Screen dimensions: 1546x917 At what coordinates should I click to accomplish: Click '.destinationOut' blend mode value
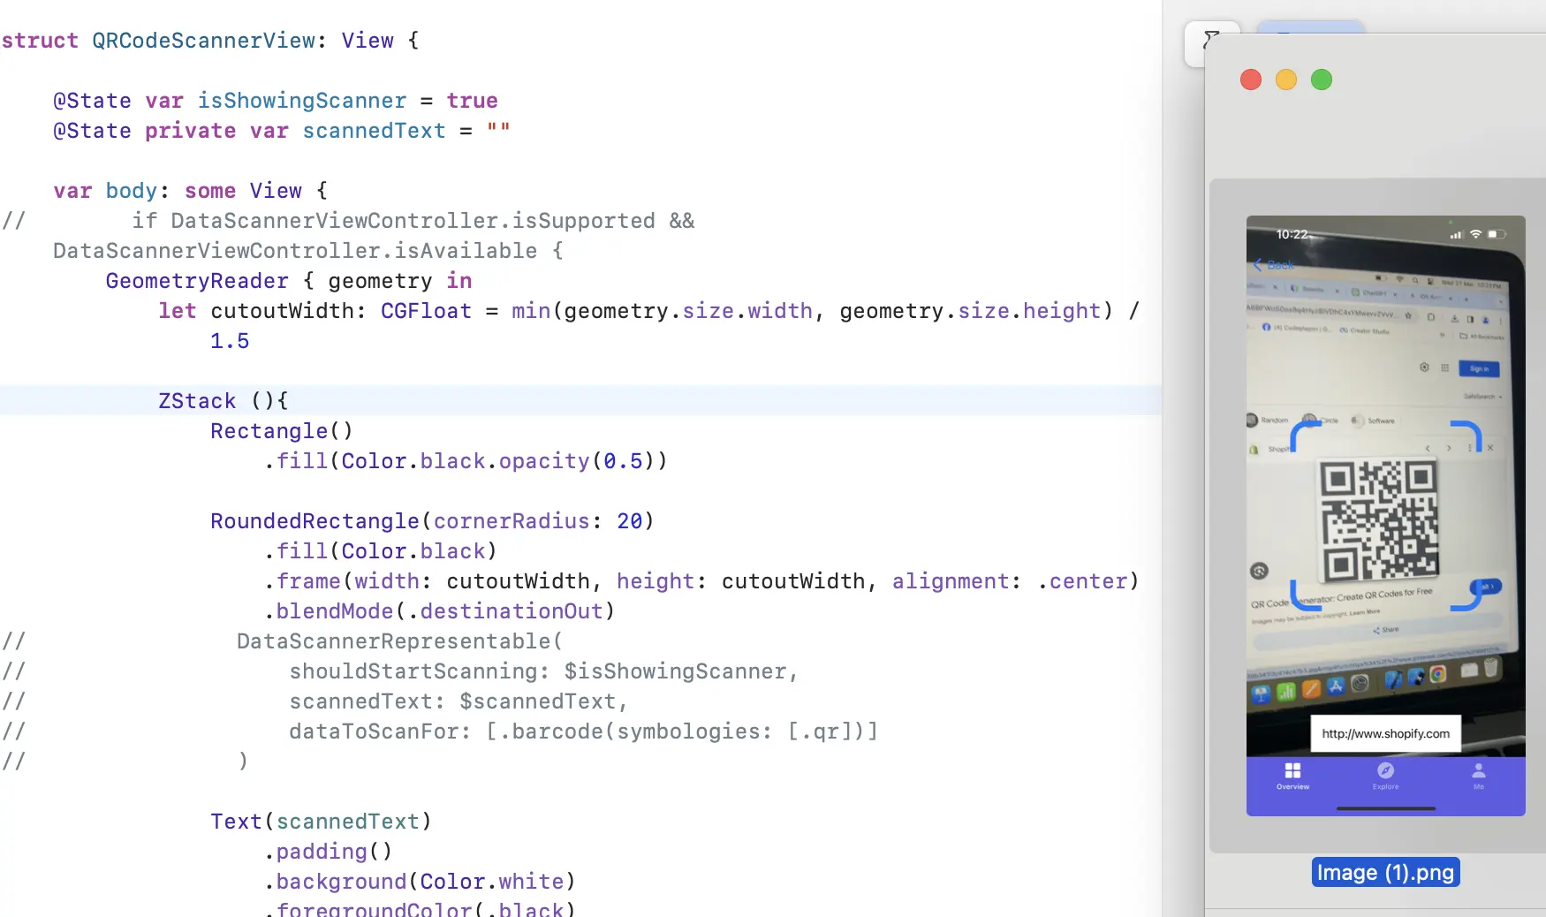coord(504,611)
